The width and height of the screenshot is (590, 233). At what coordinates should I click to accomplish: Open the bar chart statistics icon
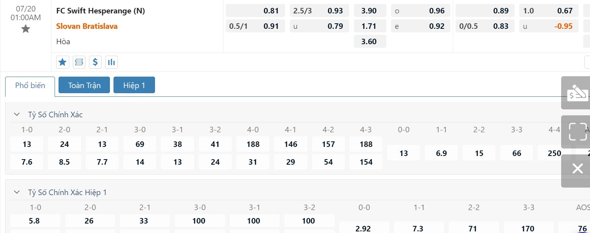112,62
